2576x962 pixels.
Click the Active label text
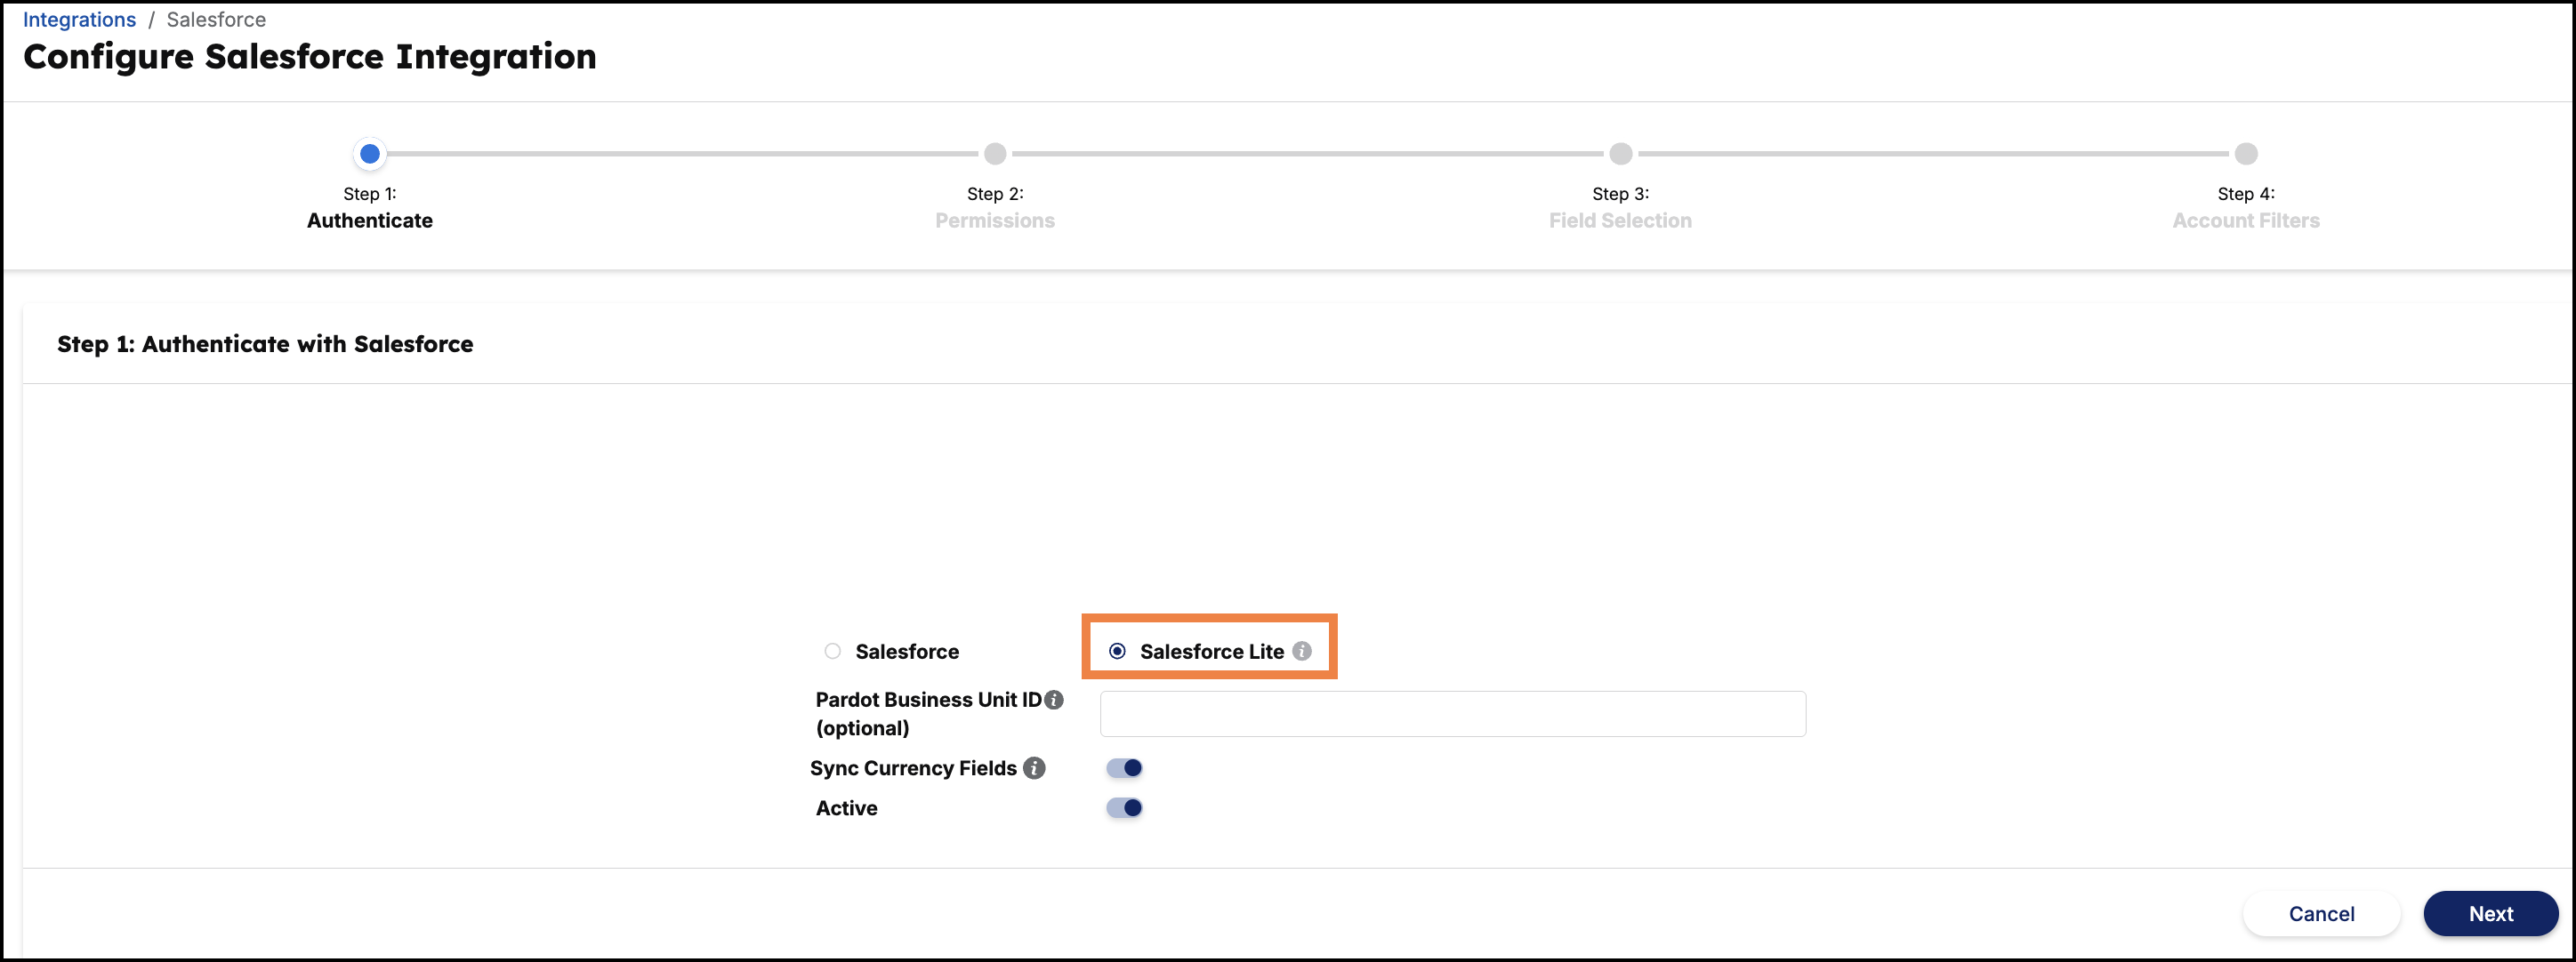(847, 808)
